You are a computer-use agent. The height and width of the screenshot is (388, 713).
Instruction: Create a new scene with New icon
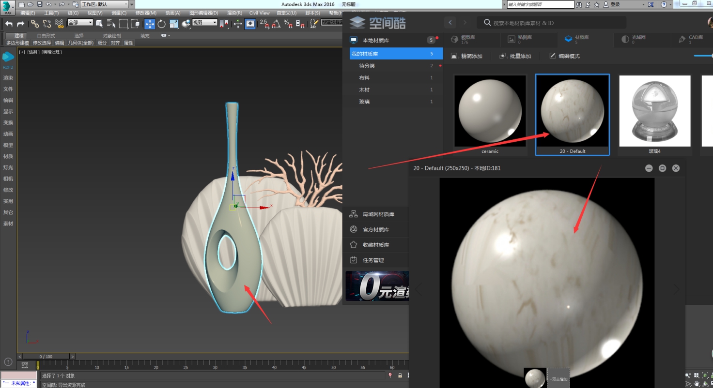21,4
